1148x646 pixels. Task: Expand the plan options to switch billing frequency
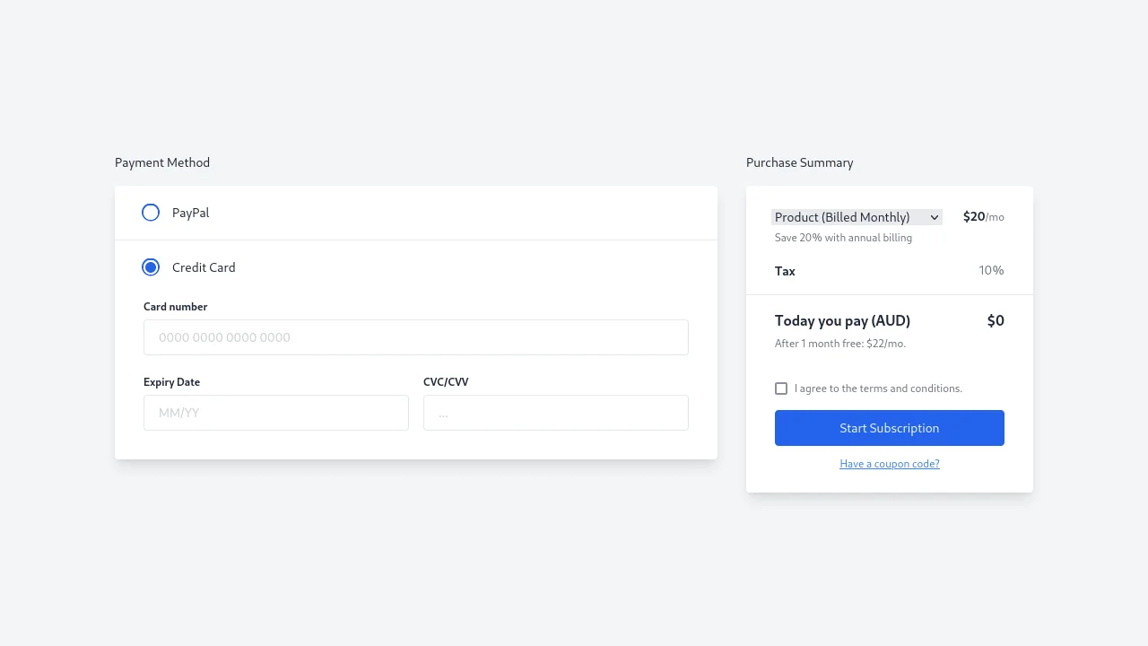click(856, 216)
